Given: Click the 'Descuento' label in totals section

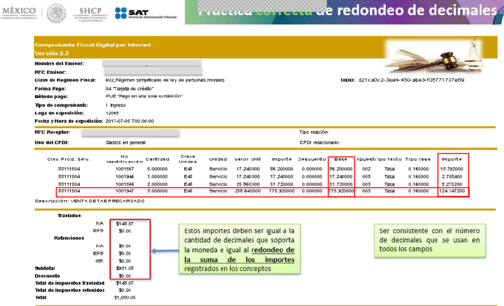Looking at the screenshot, I should click(47, 276).
